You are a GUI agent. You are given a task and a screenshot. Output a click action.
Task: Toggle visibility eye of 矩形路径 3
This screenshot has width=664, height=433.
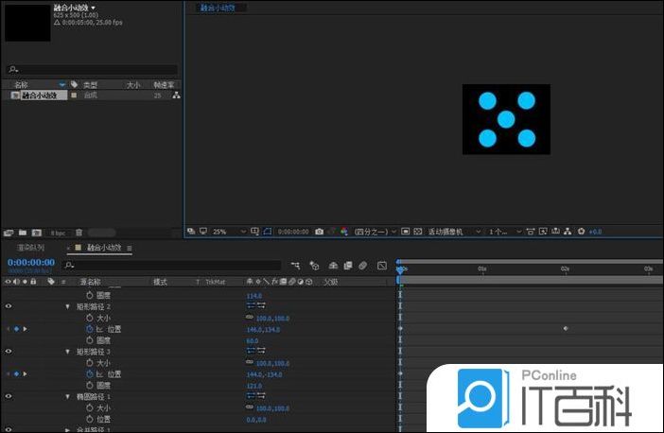click(x=9, y=352)
